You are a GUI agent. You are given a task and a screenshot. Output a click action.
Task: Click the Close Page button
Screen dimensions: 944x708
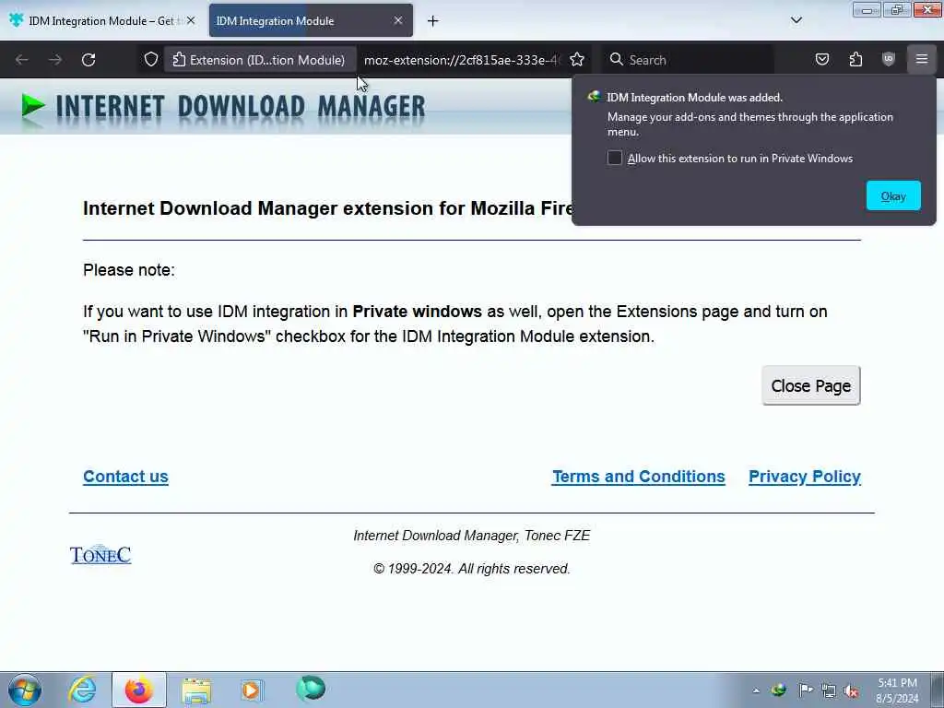coord(811,385)
